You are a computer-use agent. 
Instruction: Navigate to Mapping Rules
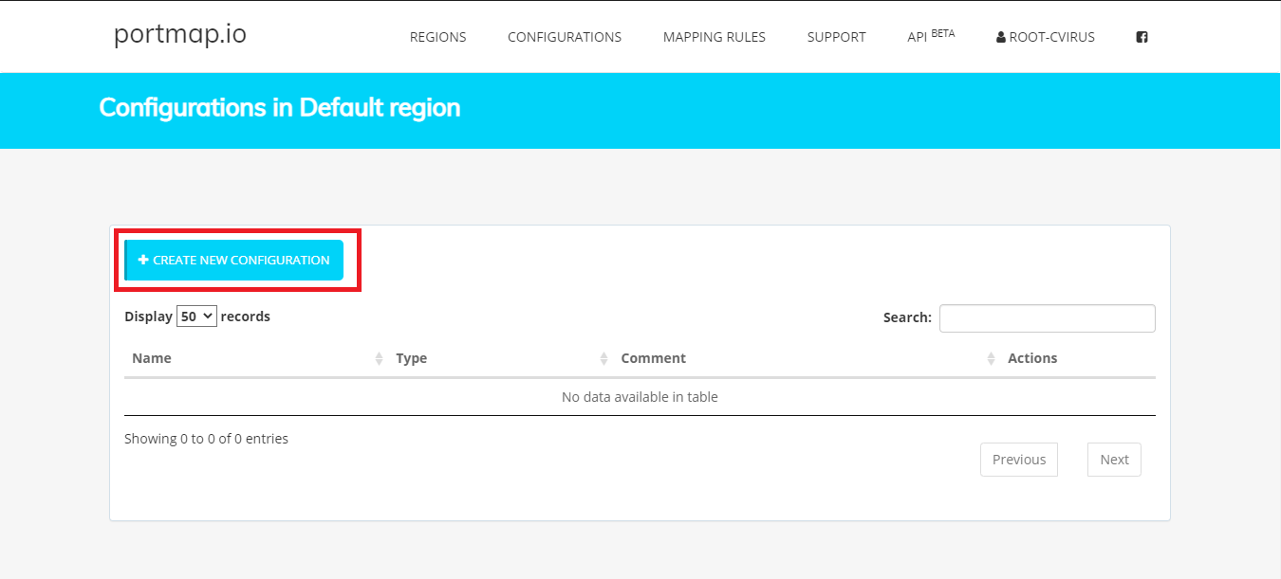point(715,37)
